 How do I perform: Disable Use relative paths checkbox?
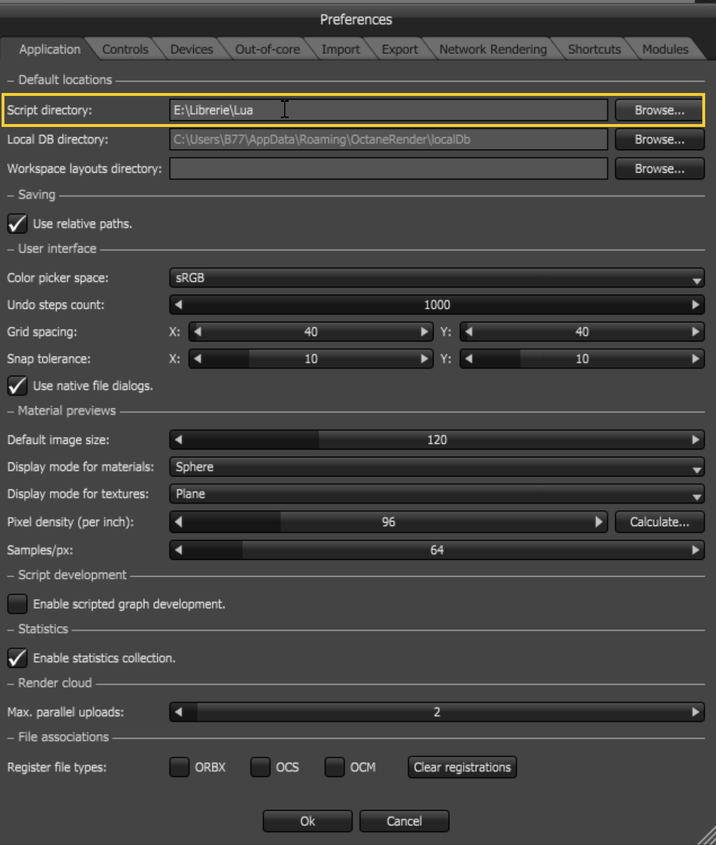tap(17, 224)
